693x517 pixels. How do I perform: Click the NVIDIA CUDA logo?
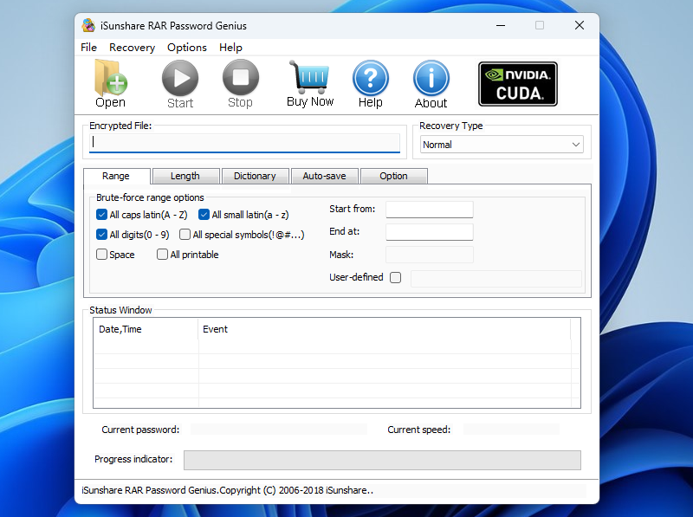pyautogui.click(x=517, y=83)
